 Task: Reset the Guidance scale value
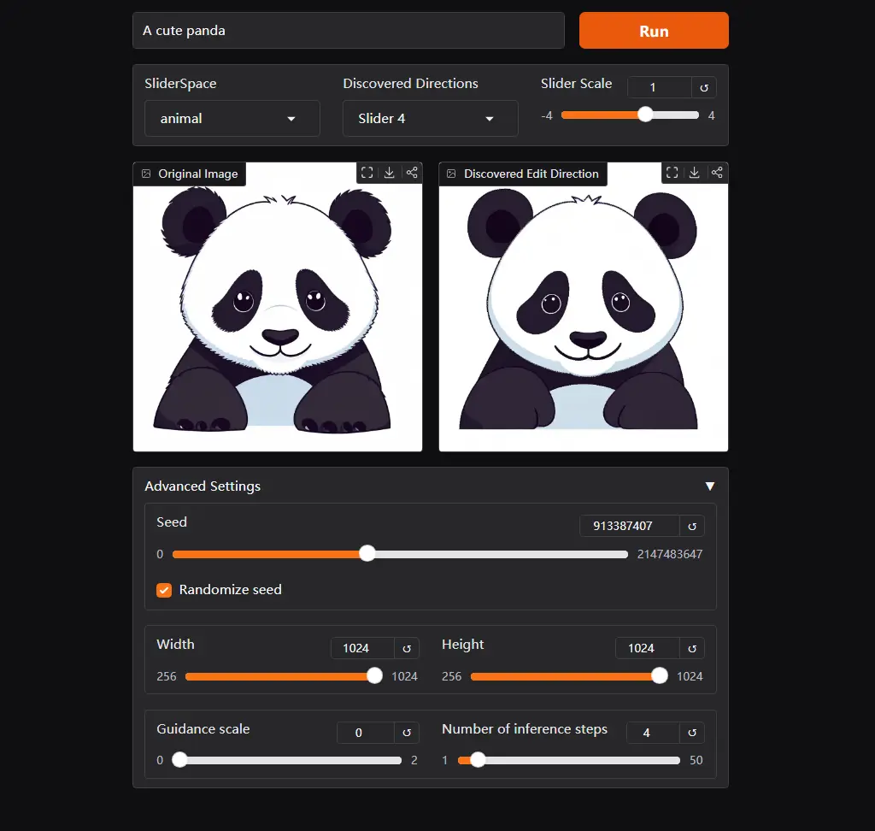(x=407, y=733)
